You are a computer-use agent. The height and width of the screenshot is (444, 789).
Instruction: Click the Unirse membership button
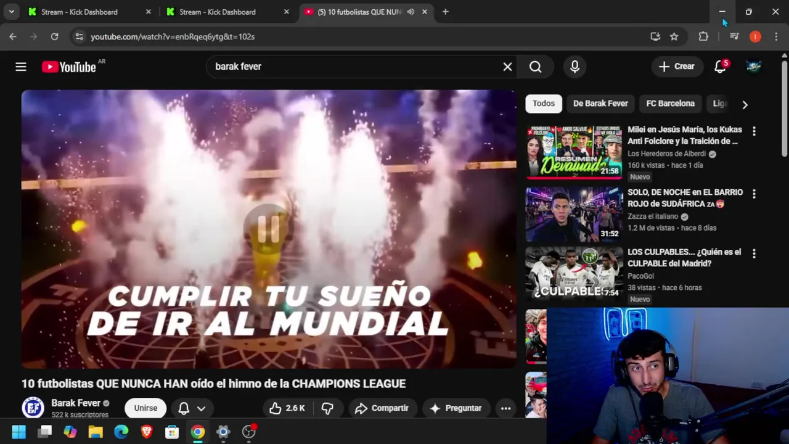(x=145, y=408)
